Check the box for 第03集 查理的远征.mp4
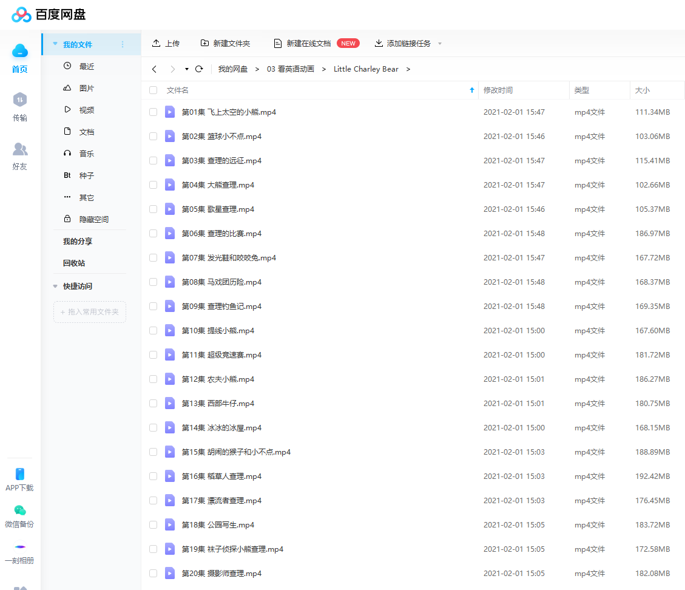 tap(153, 161)
